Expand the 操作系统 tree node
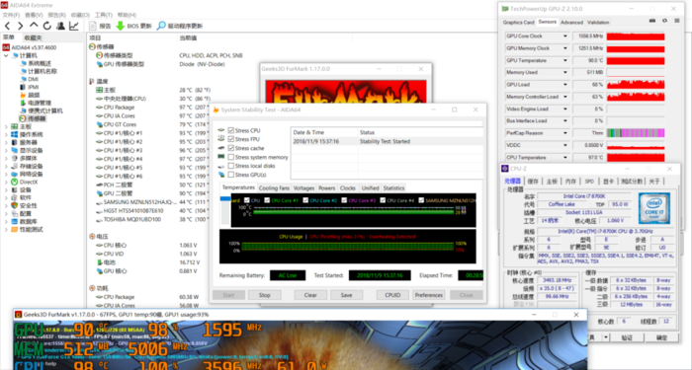The height and width of the screenshot is (370, 692). click(6, 134)
